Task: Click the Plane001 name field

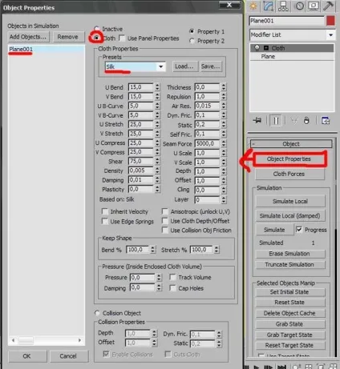Action: (287, 21)
